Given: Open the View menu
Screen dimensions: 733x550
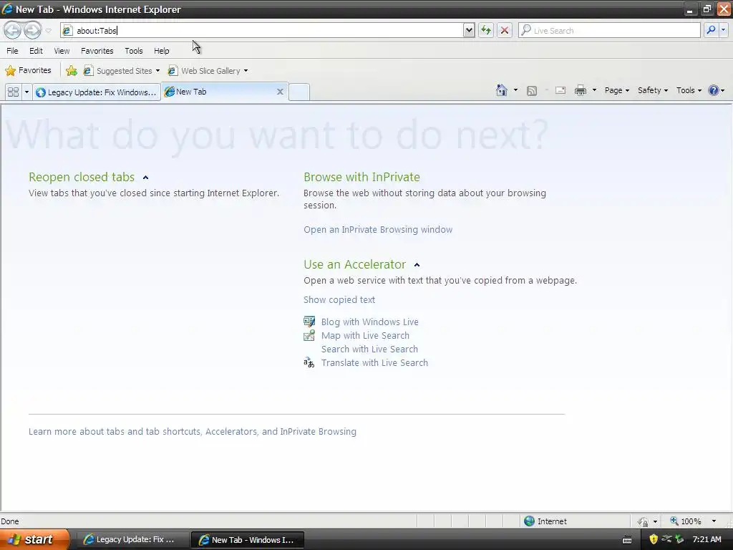Looking at the screenshot, I should [x=62, y=51].
